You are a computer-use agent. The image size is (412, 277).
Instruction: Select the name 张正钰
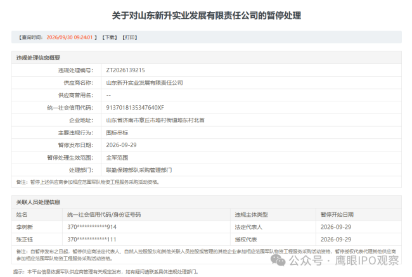(x=25, y=240)
